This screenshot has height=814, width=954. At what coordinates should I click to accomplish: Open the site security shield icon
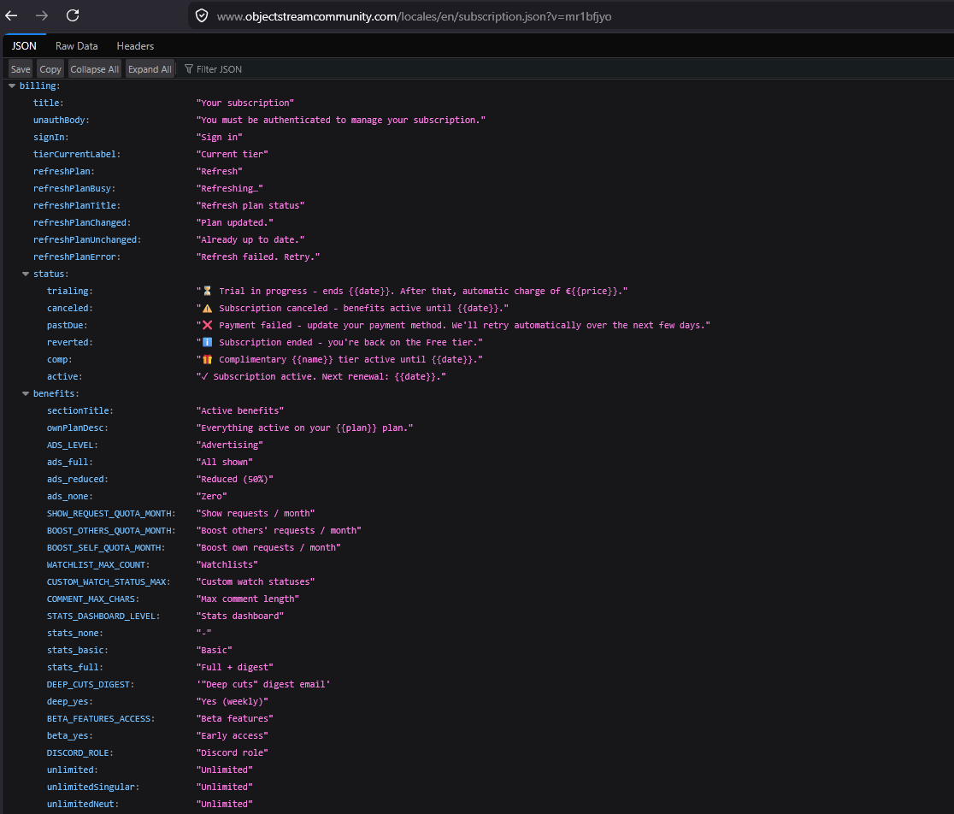pos(202,16)
